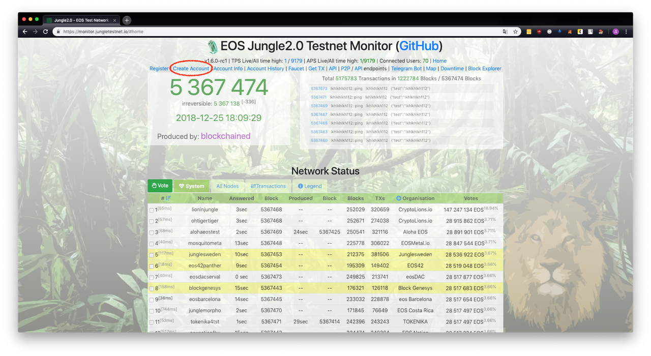This screenshot has width=651, height=356.
Task: Tick the checkbox for ohtigertiger
Action: (x=152, y=221)
